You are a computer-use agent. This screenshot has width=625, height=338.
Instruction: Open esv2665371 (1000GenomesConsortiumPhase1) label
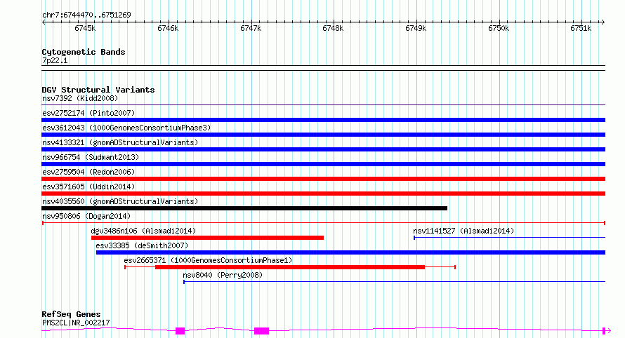pyautogui.click(x=208, y=260)
